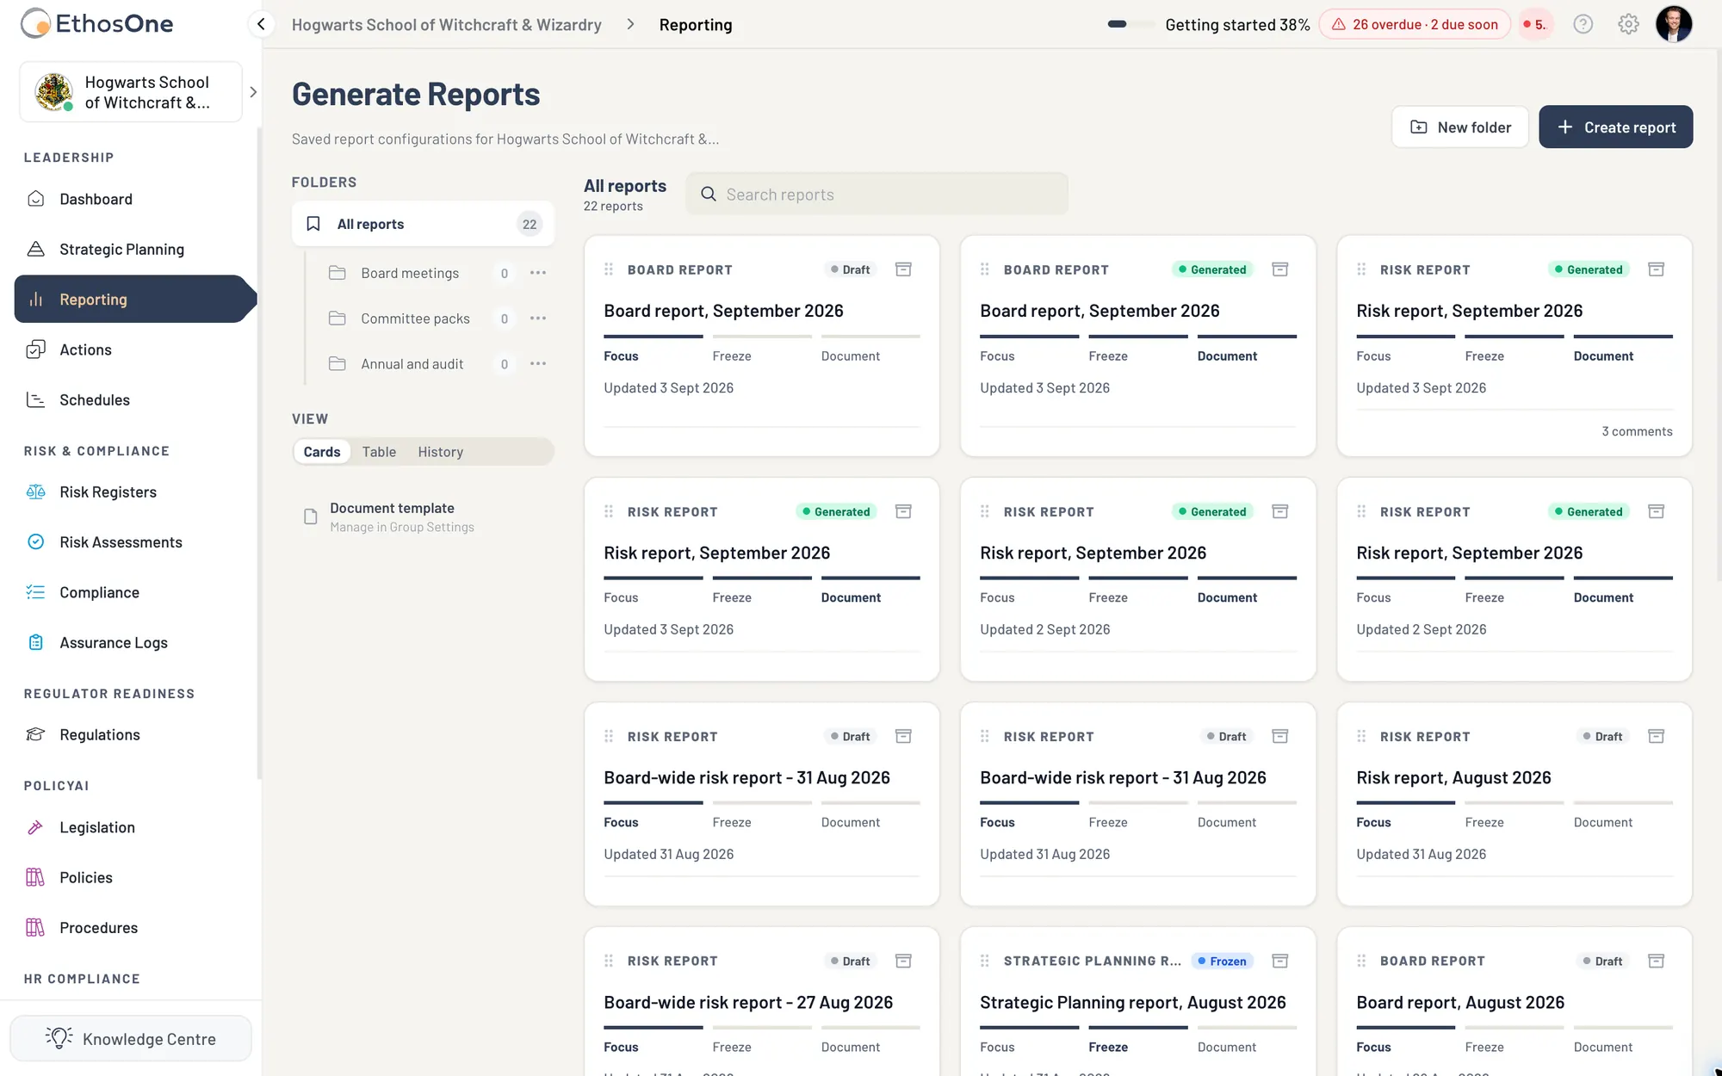
Task: Expand the Hogwarts School organisation switcher
Action: (252, 92)
